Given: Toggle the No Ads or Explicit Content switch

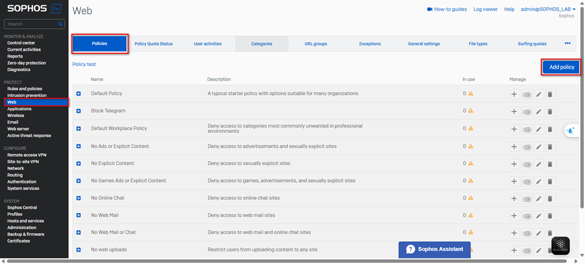Looking at the screenshot, I should pos(527,147).
